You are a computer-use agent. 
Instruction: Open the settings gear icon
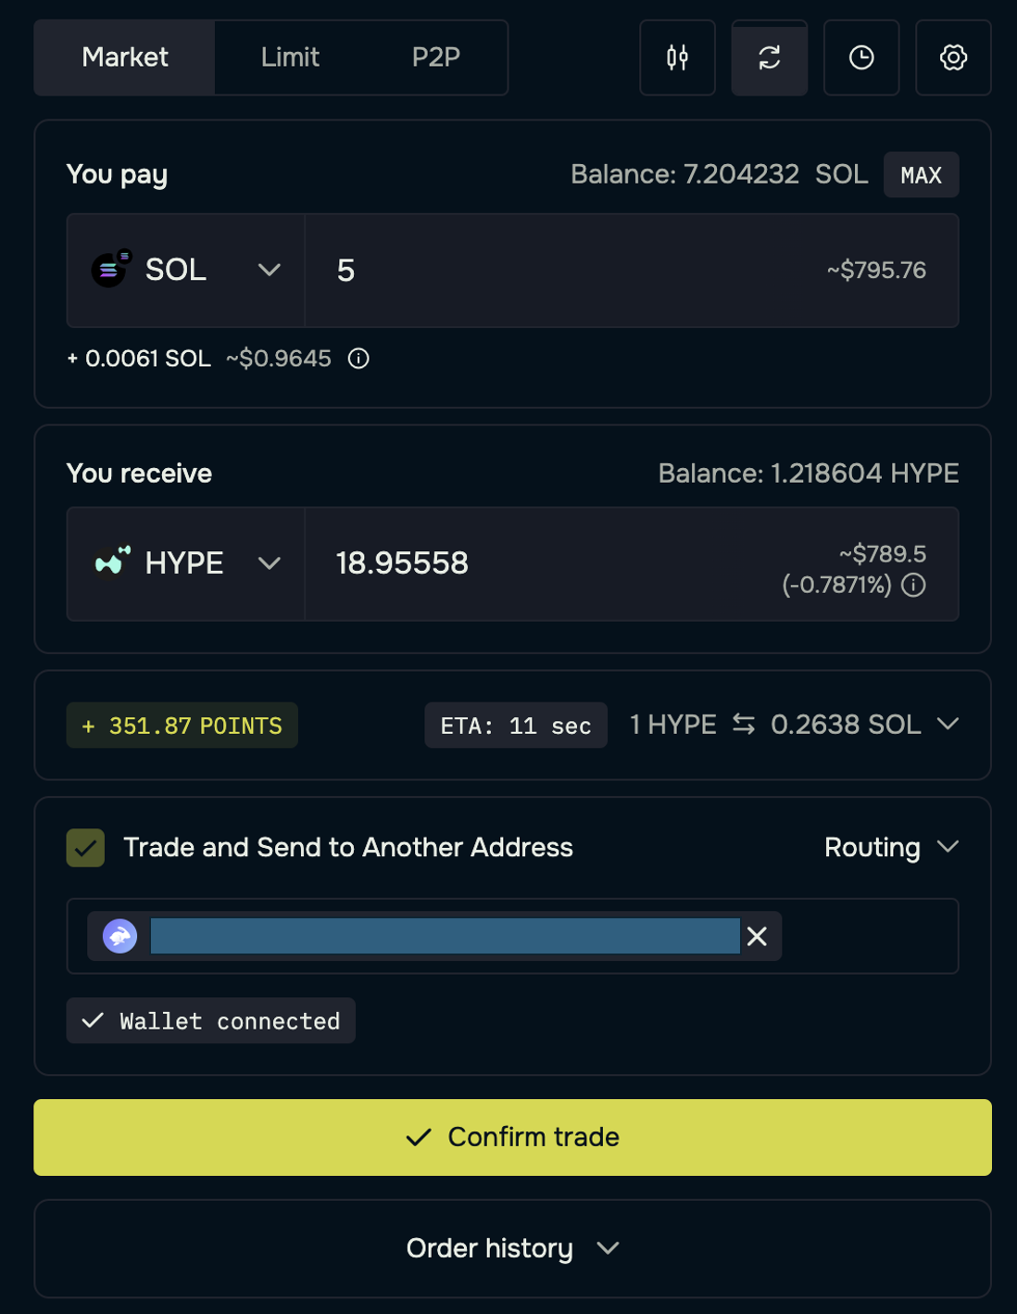click(952, 57)
